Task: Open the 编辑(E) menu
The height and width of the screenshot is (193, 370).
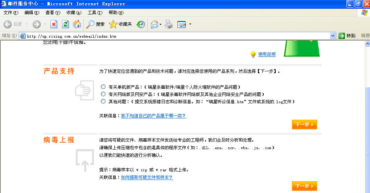Action: [32, 13]
